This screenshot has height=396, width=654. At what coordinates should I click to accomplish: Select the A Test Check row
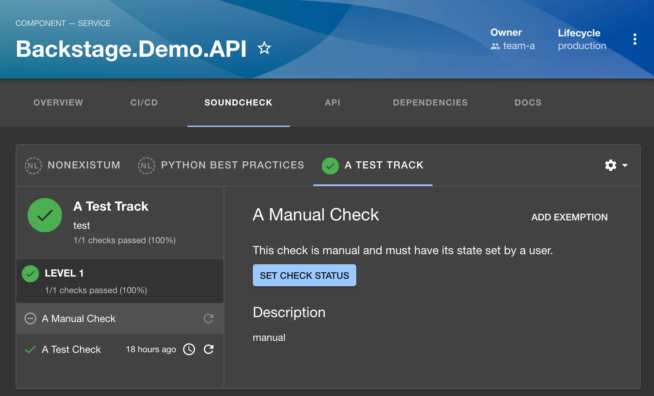pos(120,349)
